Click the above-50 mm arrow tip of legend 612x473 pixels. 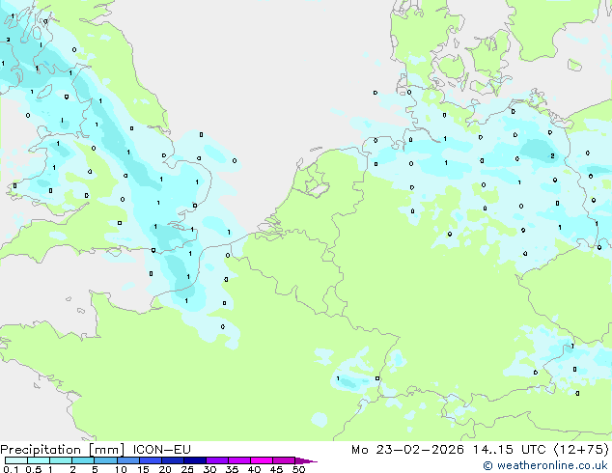[x=306, y=460]
